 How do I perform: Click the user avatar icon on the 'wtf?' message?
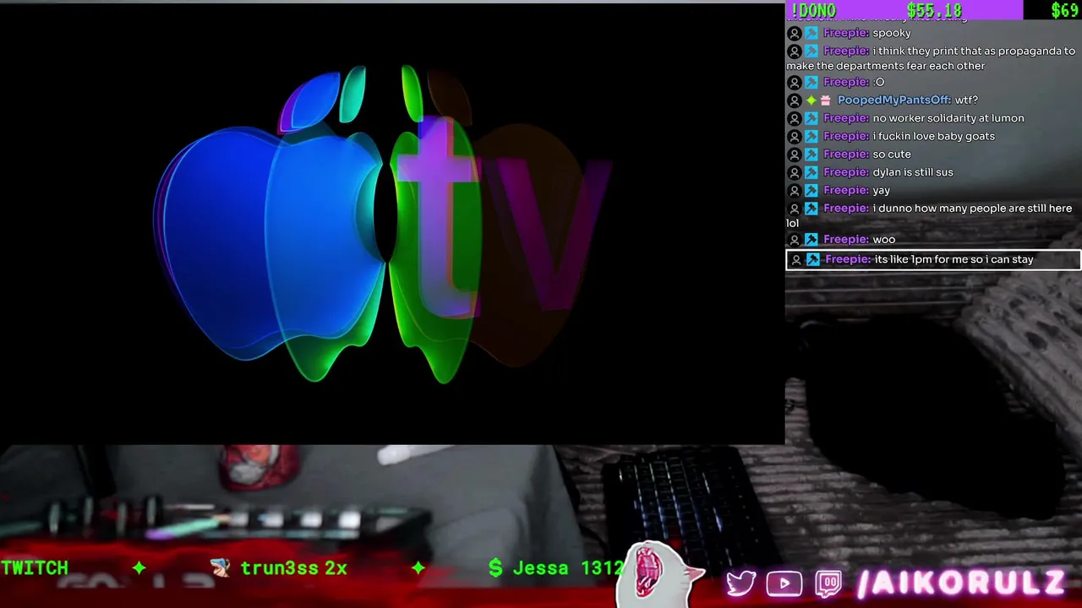(795, 100)
